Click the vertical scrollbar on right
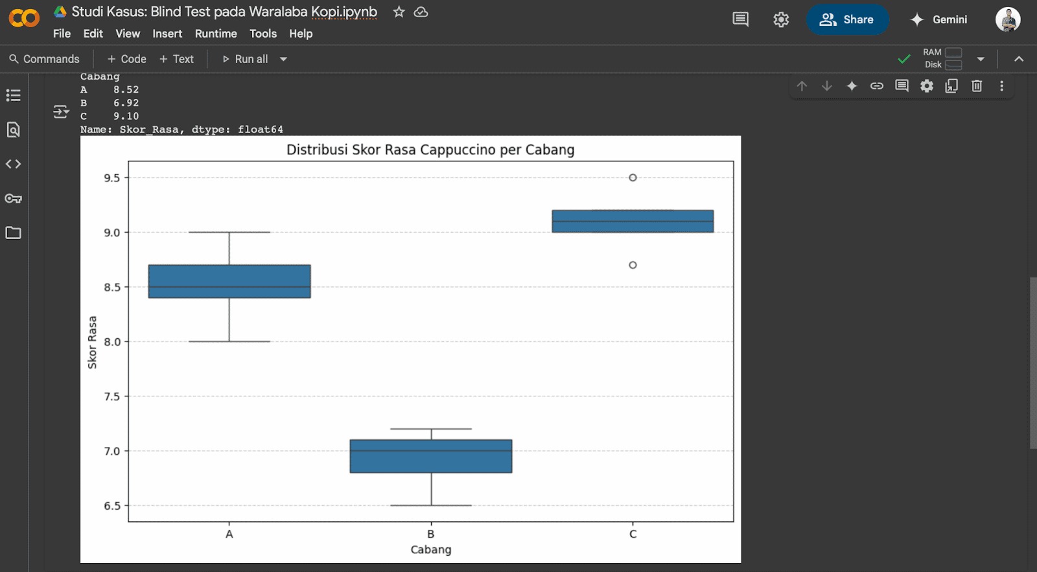This screenshot has height=572, width=1037. coord(1032,363)
